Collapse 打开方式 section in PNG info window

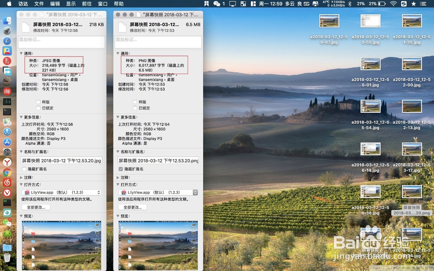pos(118,185)
